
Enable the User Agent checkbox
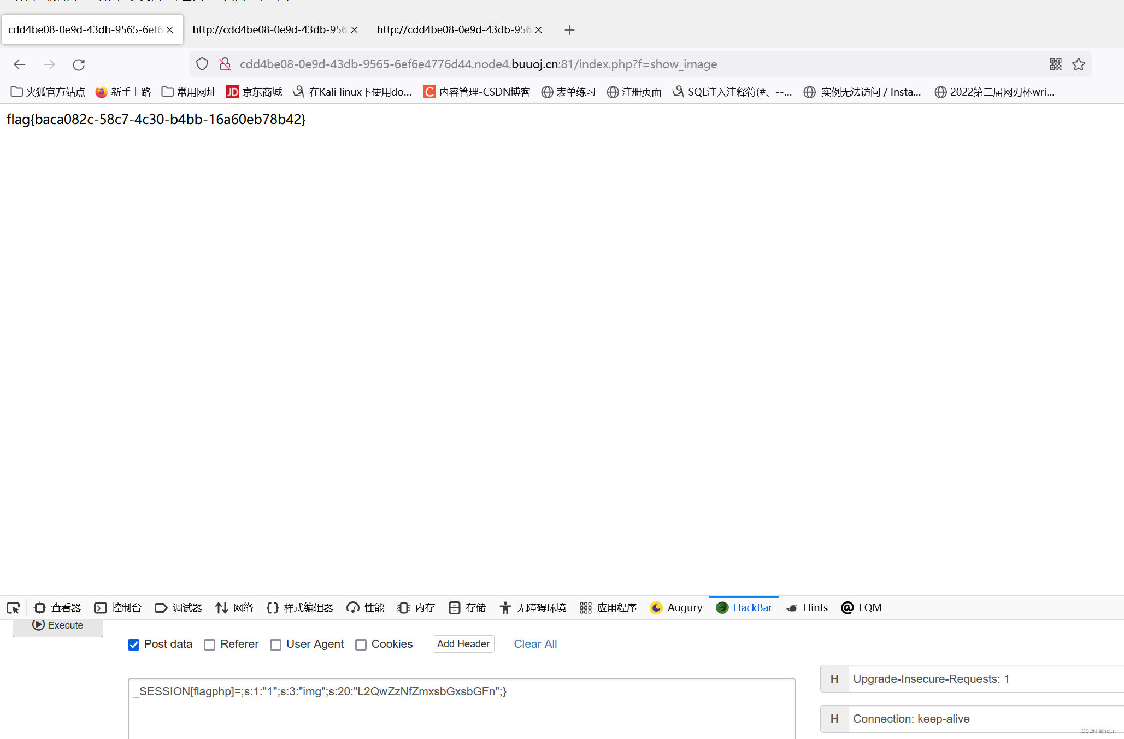(x=275, y=645)
